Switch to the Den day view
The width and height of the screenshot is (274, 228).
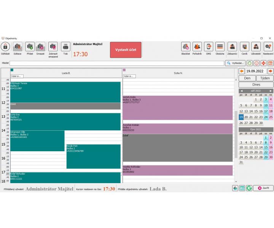point(247,78)
